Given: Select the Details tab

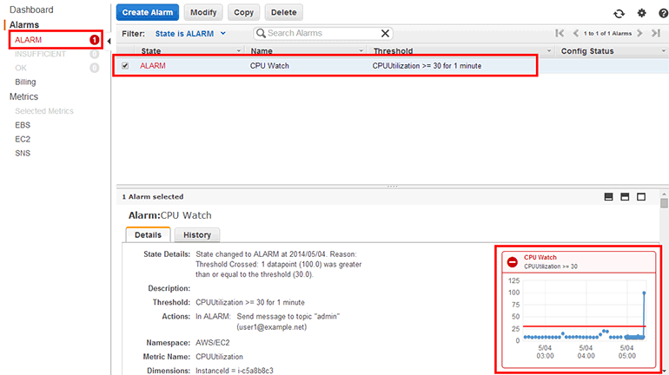Looking at the screenshot, I should point(148,234).
